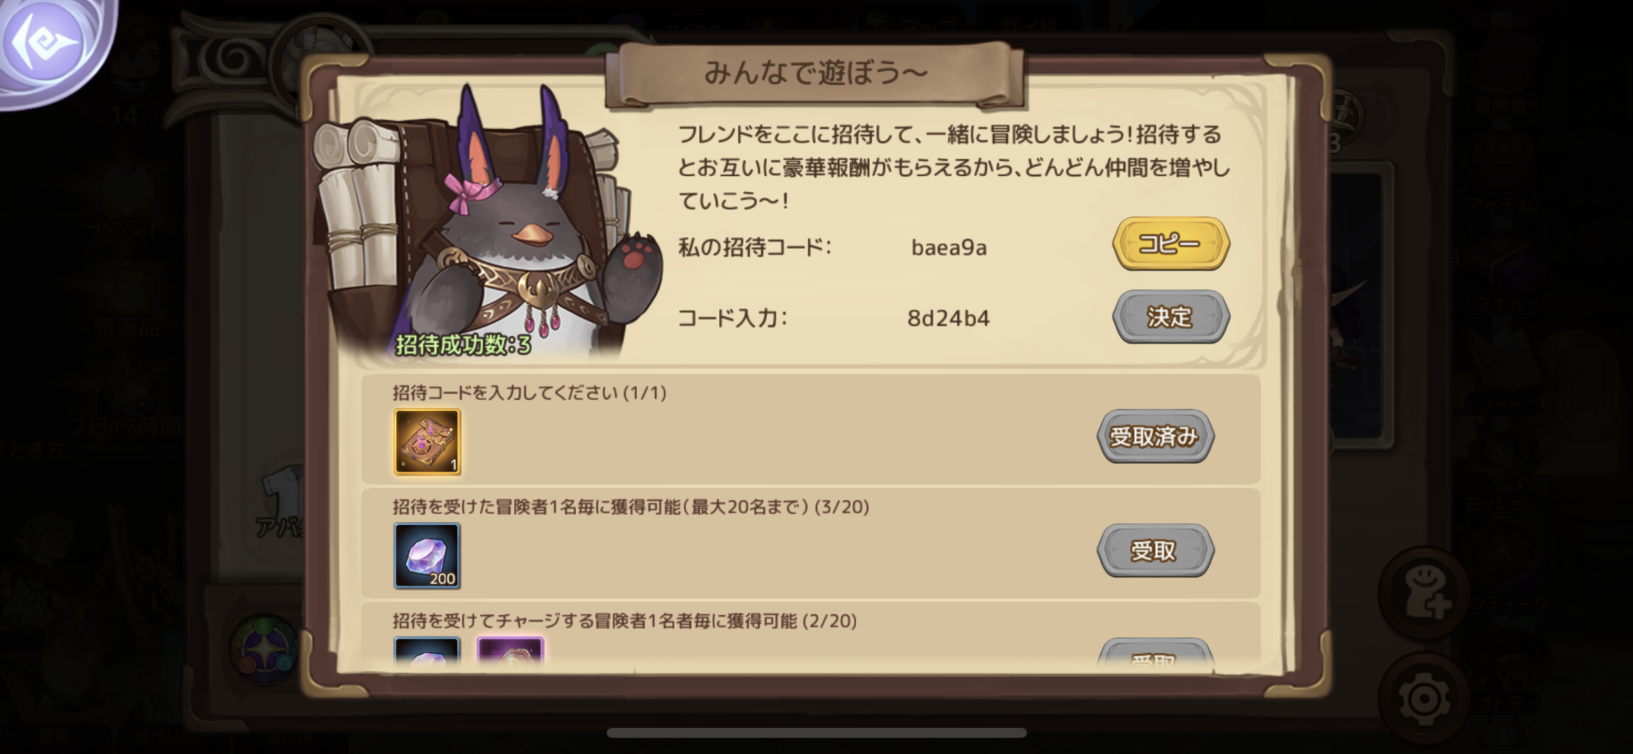This screenshot has height=754, width=1633.
Task: Tap the colorful orb icon at bottom left
Action: (264, 648)
